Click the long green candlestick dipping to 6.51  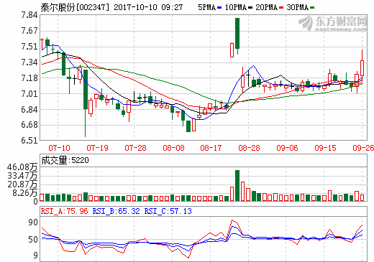pos(86,89)
